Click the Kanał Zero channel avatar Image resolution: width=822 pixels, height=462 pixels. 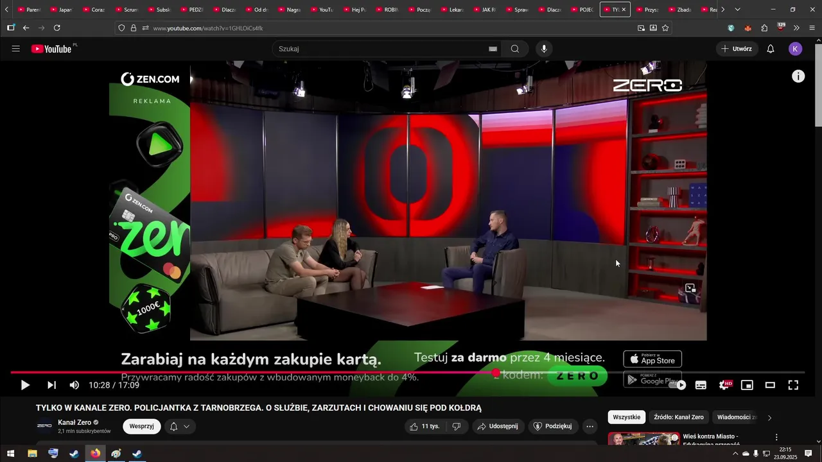click(44, 426)
